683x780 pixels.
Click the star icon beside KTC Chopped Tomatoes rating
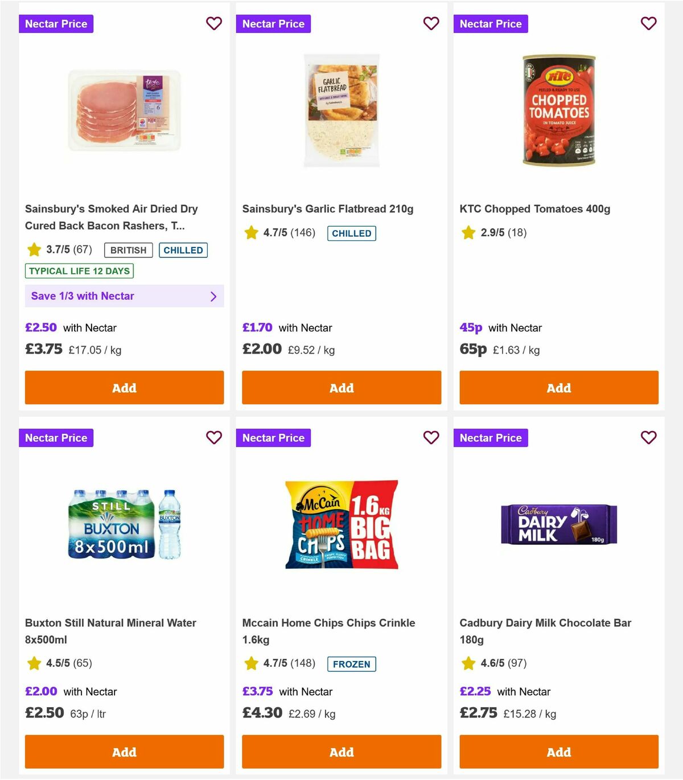468,233
